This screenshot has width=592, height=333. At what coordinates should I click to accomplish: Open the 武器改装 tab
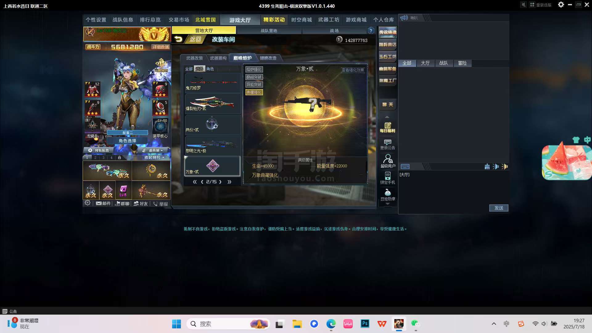pyautogui.click(x=195, y=58)
